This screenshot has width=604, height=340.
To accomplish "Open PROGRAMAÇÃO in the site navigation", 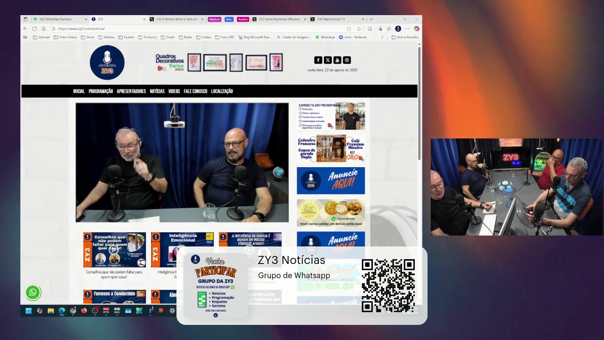I will coord(101,91).
